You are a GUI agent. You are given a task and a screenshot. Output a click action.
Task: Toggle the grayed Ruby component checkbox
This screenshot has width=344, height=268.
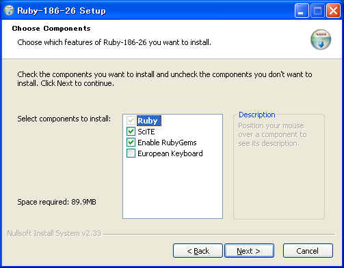131,120
